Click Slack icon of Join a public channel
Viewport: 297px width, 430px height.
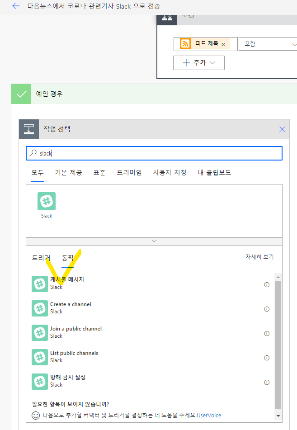click(x=40, y=333)
